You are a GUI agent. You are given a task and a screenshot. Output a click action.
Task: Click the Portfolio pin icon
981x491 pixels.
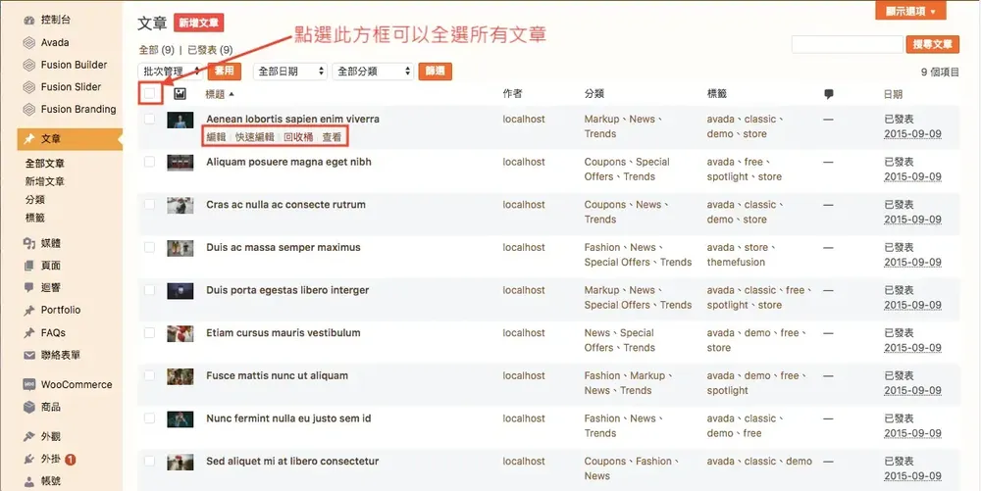tap(28, 310)
